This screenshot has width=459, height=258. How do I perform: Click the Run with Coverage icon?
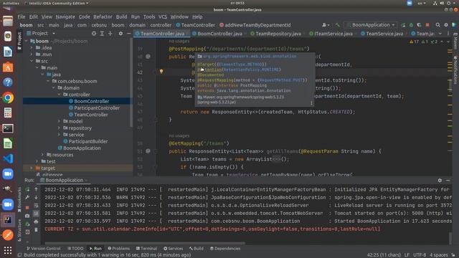pyautogui.click(x=419, y=25)
